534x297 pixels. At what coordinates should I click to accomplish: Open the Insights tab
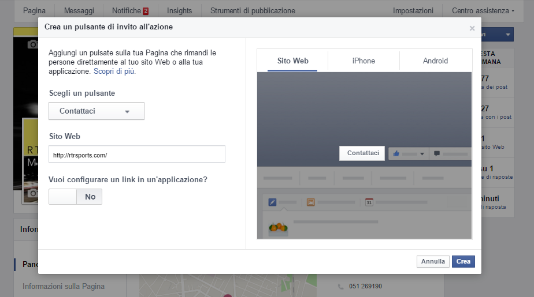pyautogui.click(x=180, y=10)
